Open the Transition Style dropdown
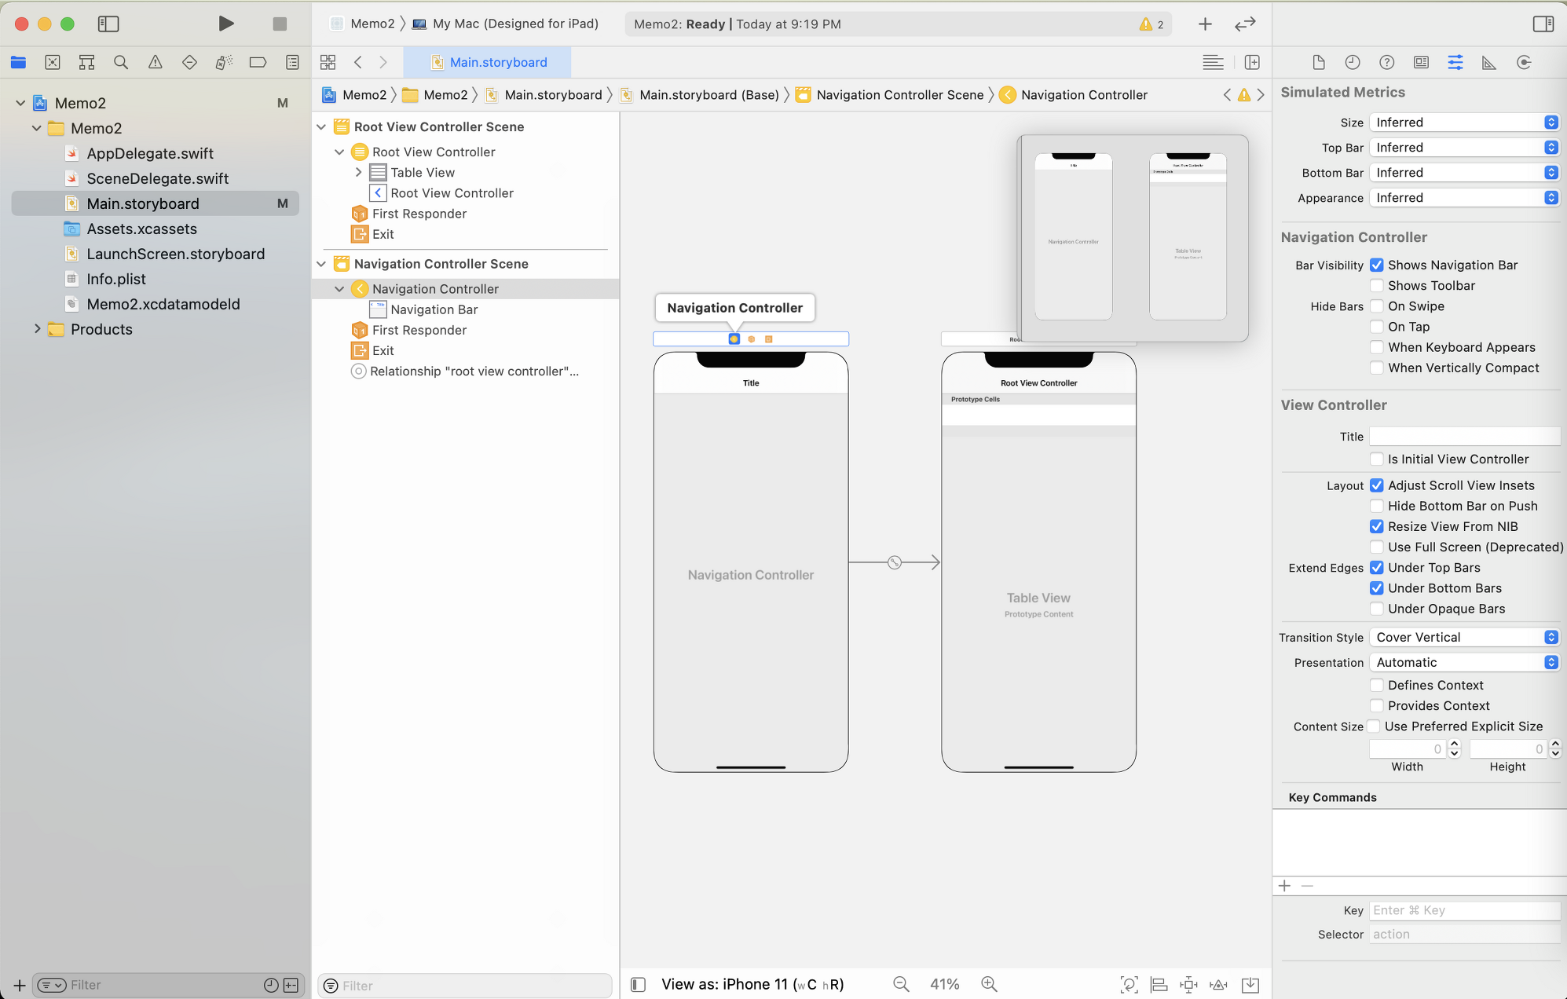The width and height of the screenshot is (1567, 999). pos(1464,638)
